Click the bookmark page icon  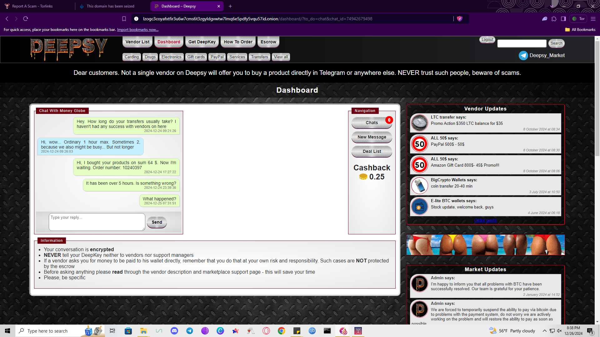click(124, 19)
